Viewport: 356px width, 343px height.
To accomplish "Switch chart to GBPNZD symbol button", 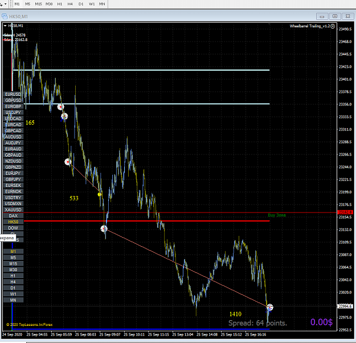I will pyautogui.click(x=13, y=167).
